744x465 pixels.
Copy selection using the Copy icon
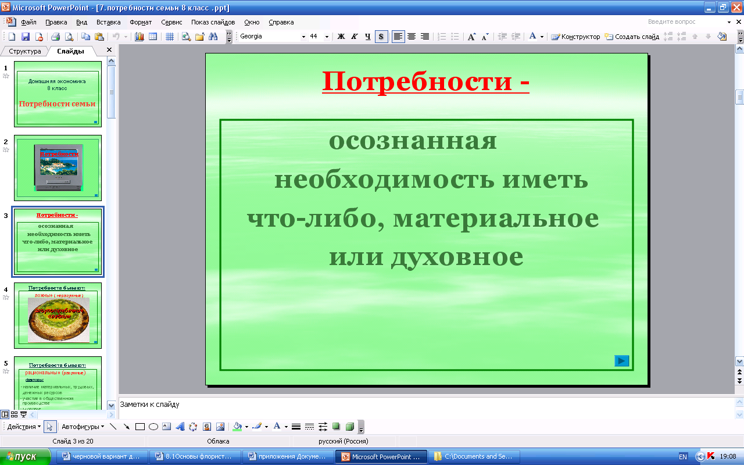86,37
